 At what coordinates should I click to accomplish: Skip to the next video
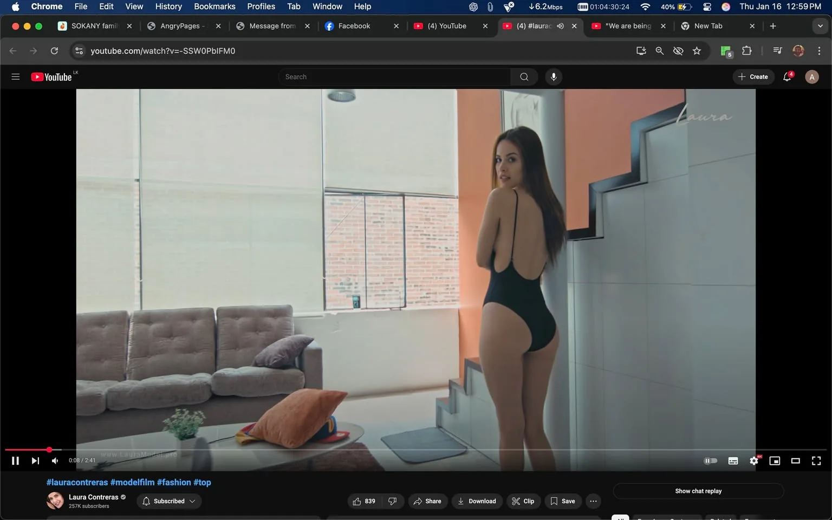point(35,461)
